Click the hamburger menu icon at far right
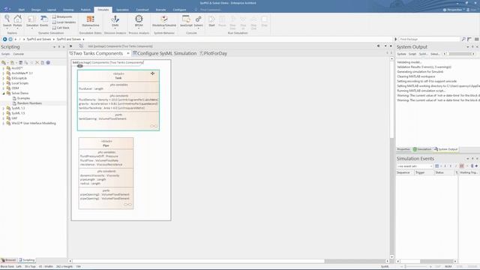 477,39
